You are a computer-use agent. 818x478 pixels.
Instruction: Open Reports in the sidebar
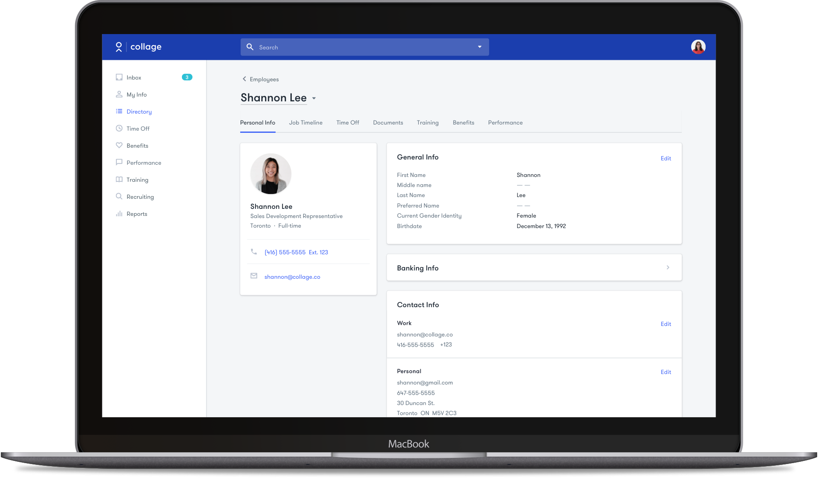137,214
